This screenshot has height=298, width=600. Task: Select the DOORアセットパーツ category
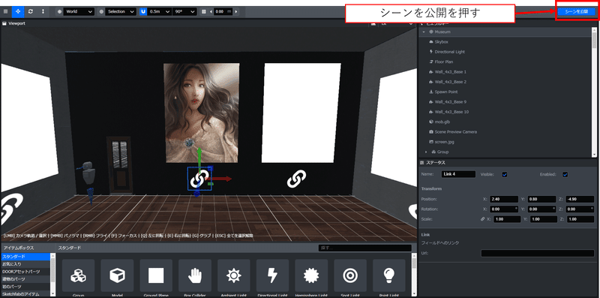25,272
